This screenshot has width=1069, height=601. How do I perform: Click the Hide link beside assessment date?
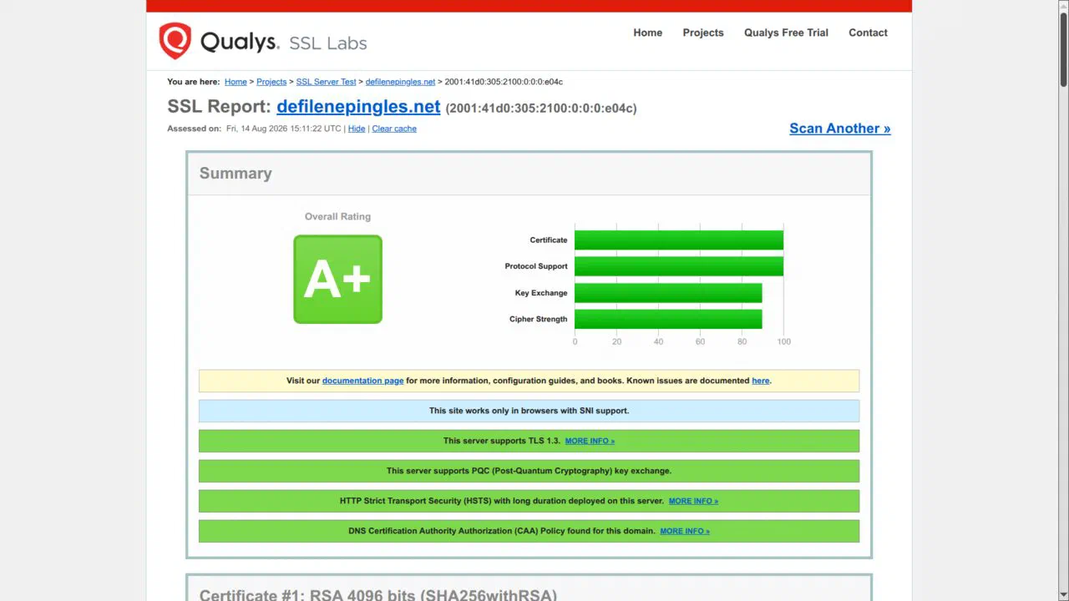click(x=357, y=129)
